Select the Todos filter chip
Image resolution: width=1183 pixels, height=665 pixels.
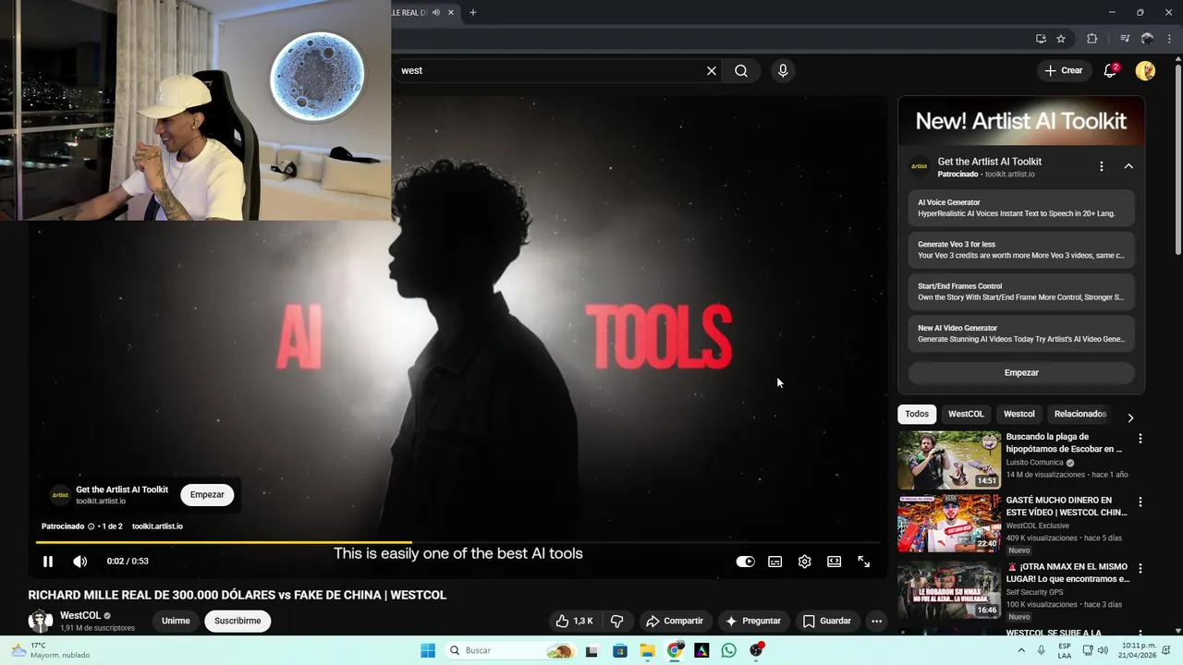(917, 414)
